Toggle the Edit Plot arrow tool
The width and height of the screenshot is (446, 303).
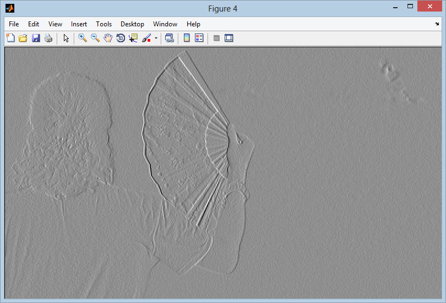pyautogui.click(x=66, y=38)
